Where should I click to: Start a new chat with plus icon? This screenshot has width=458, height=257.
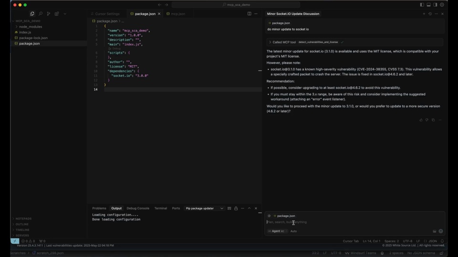pyautogui.click(x=424, y=14)
